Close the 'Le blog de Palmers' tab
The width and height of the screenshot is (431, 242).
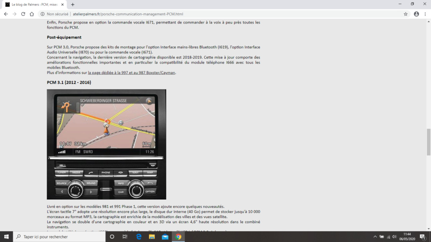[62, 5]
